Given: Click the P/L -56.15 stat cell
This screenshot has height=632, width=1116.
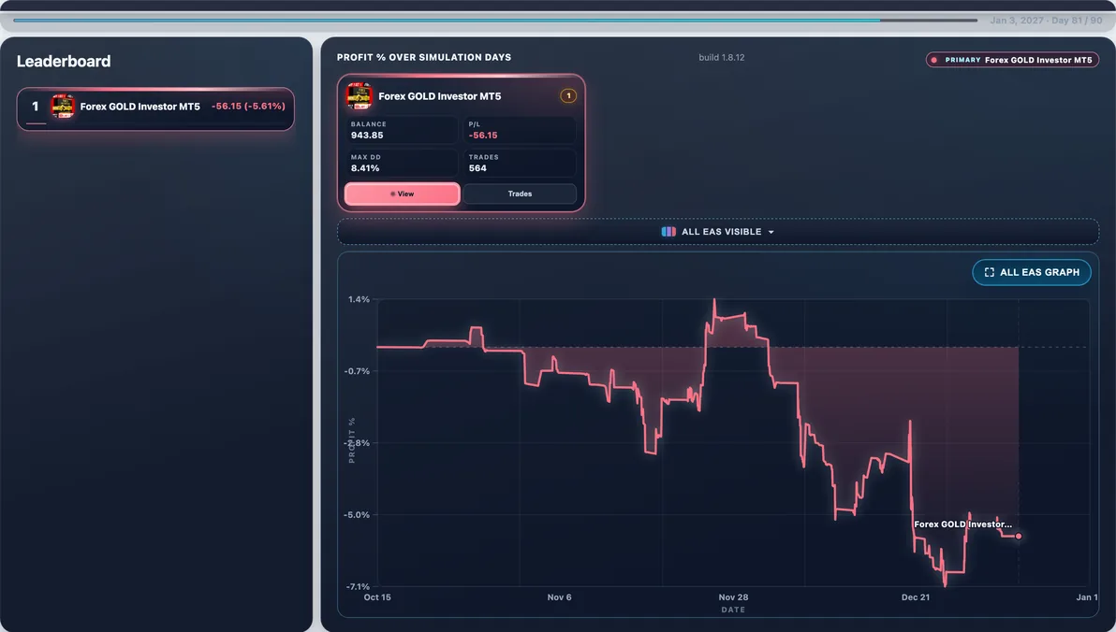Looking at the screenshot, I should pyautogui.click(x=520, y=130).
